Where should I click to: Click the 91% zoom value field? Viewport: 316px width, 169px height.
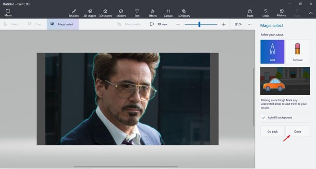238,24
